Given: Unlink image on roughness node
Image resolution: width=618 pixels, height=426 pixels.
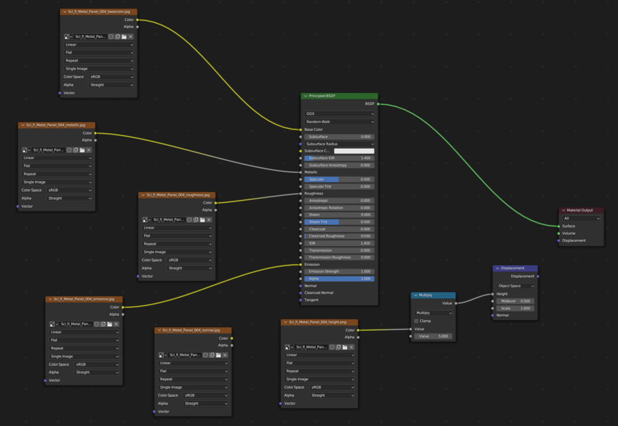Looking at the screenshot, I should click(209, 220).
